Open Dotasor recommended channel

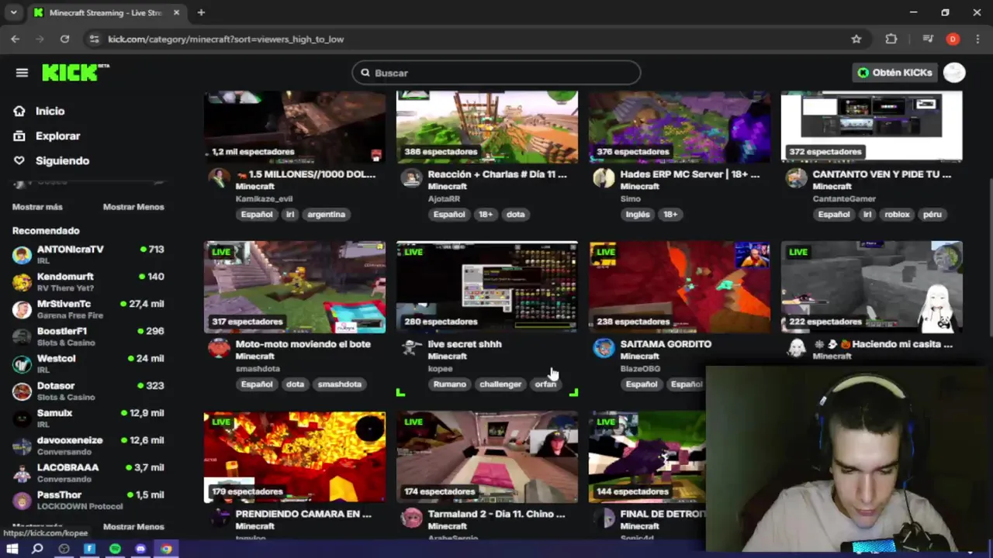[x=88, y=391]
